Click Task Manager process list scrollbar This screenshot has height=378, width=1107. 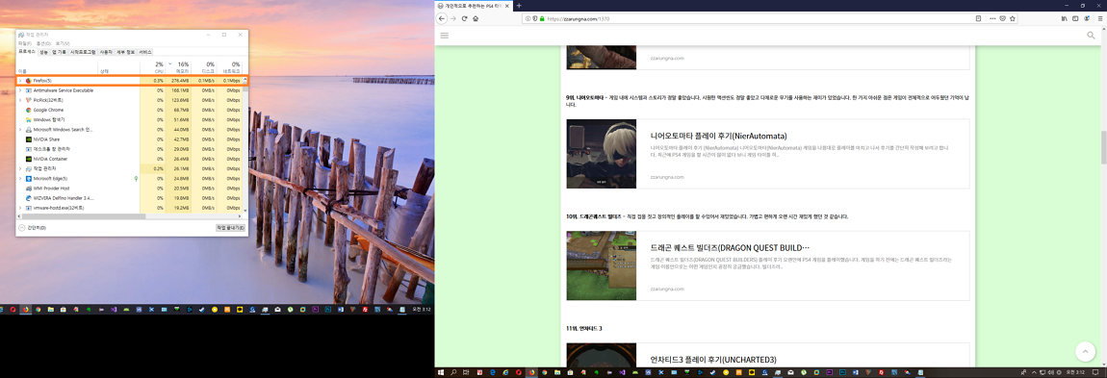(x=245, y=144)
